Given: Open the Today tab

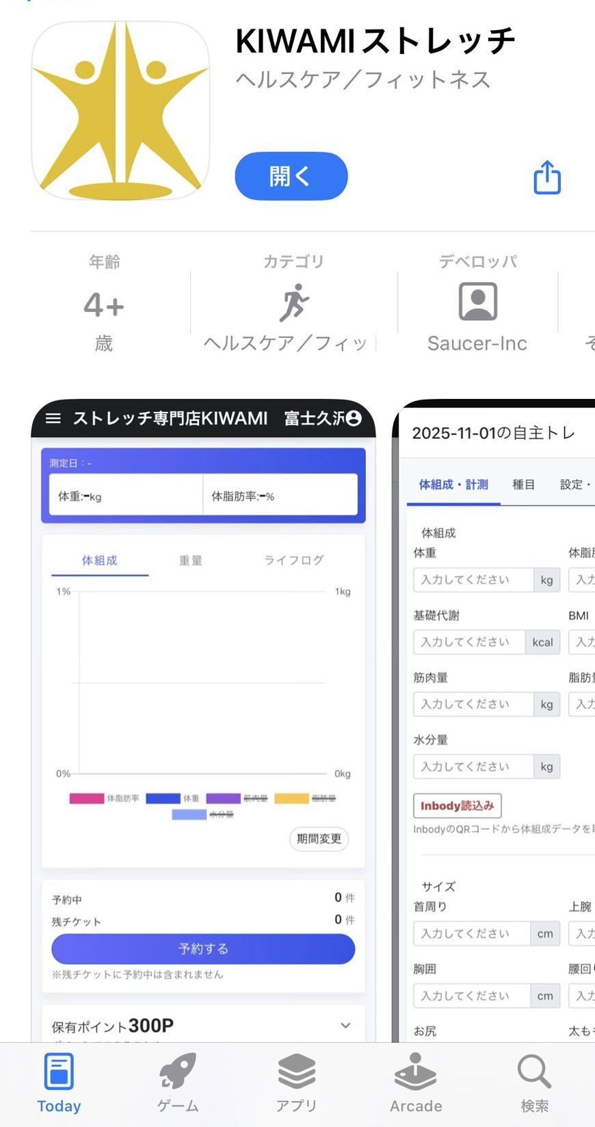Looking at the screenshot, I should [x=59, y=1083].
